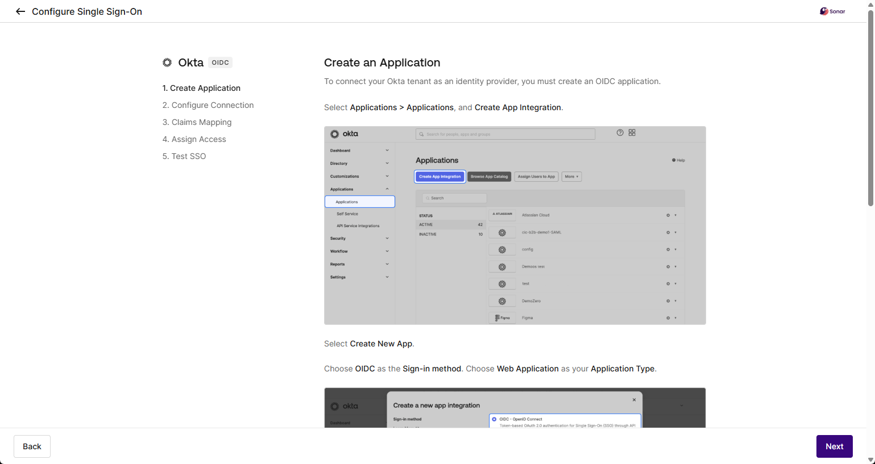Select step 1. Create Application
Image resolution: width=875 pixels, height=464 pixels.
[x=201, y=88]
